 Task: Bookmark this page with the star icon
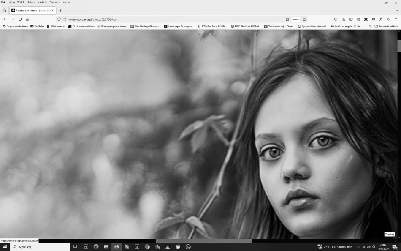click(x=304, y=19)
